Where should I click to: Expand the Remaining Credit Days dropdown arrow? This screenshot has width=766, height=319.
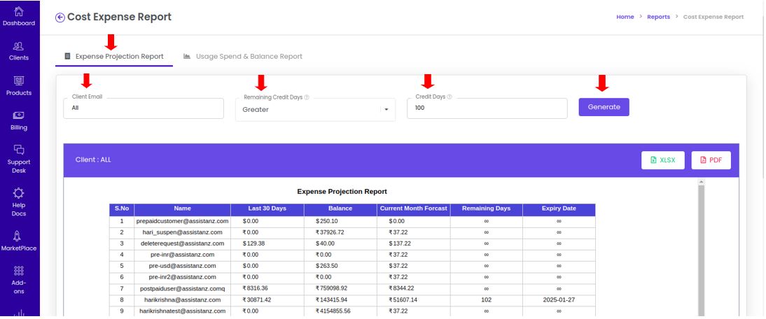coord(387,110)
